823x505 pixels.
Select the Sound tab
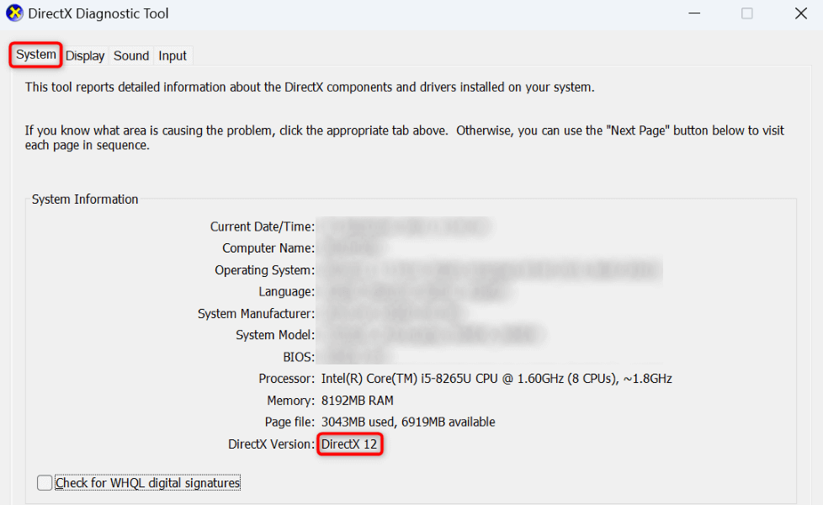131,56
